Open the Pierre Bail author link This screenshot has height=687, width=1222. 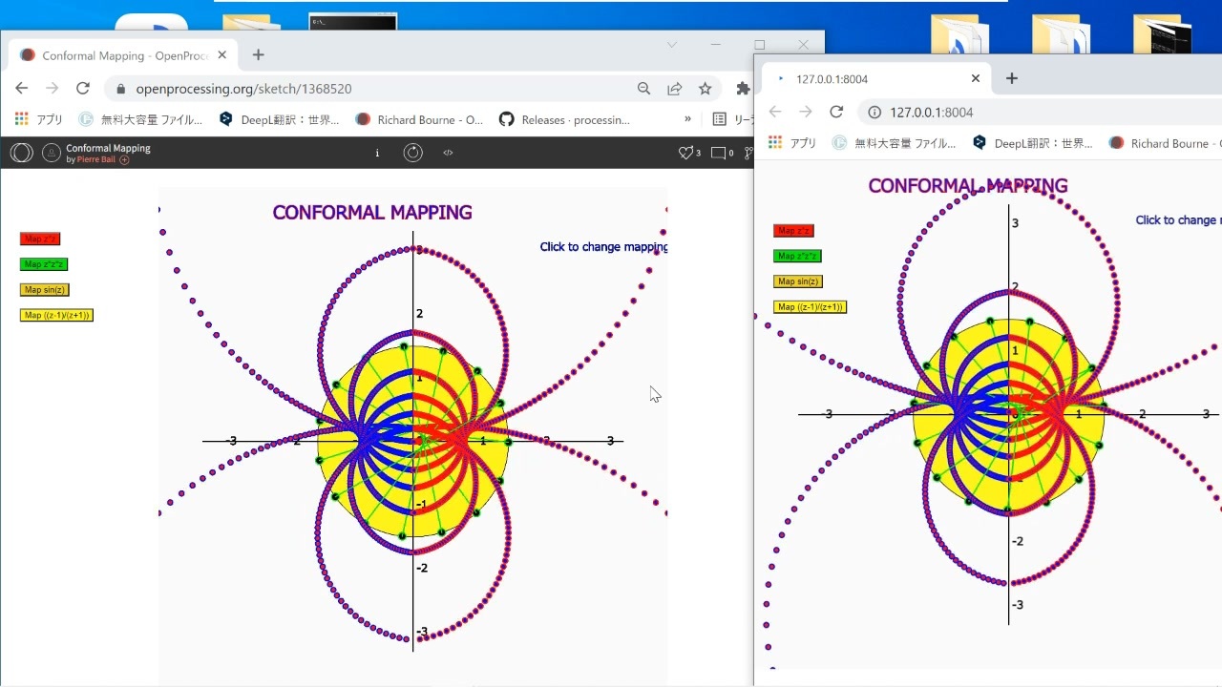tap(94, 159)
